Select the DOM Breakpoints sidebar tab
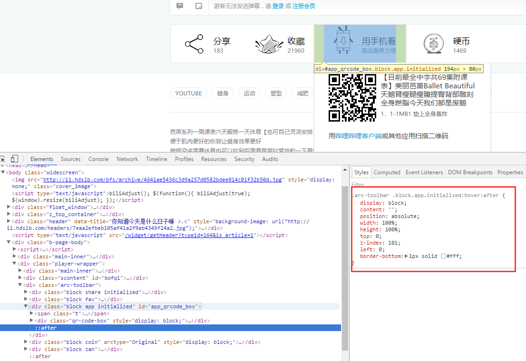Screen dimensions: 526x361 click(470, 172)
